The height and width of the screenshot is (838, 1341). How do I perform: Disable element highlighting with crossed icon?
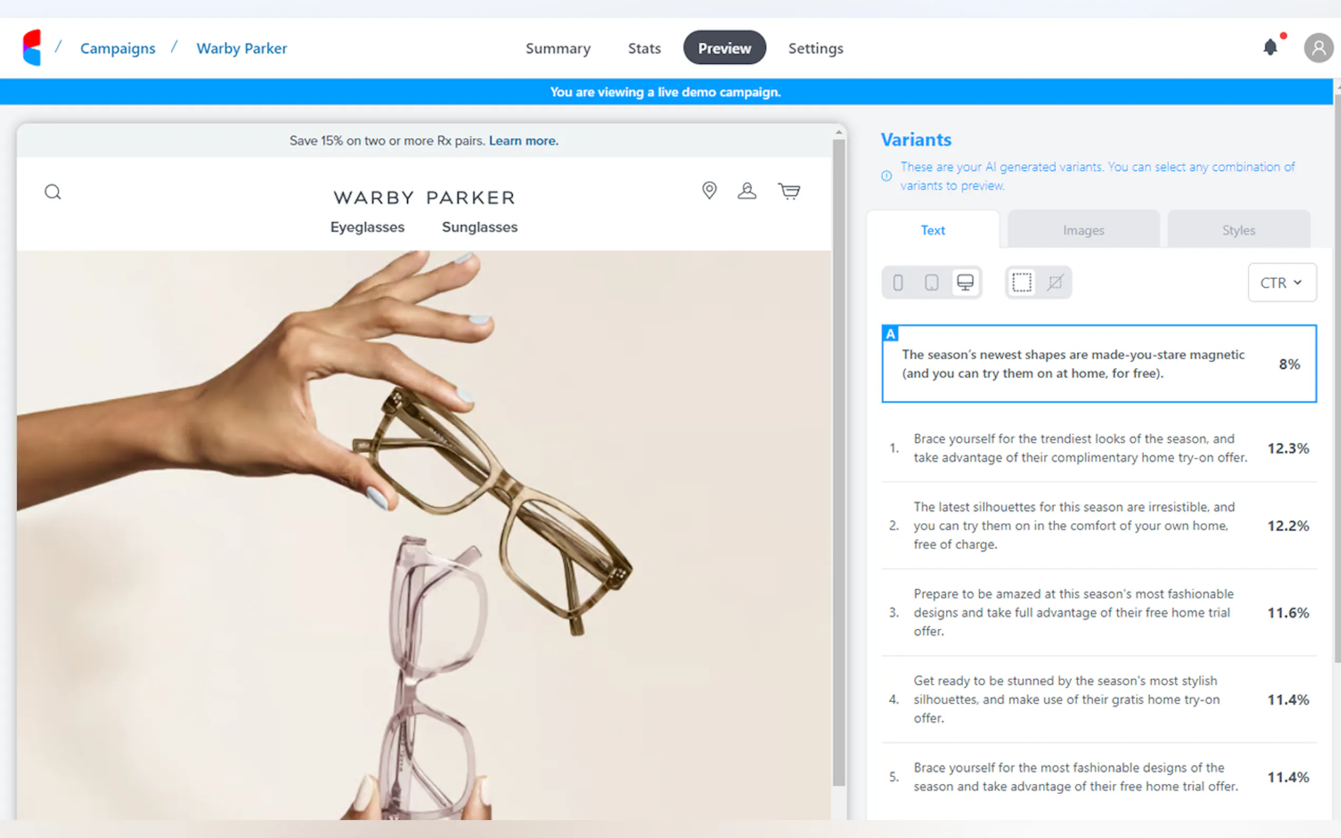tap(1055, 283)
